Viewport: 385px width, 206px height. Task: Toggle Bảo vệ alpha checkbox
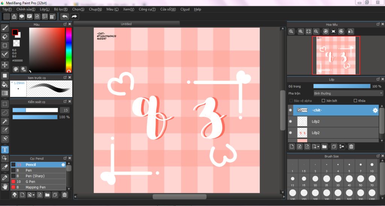pos(291,100)
